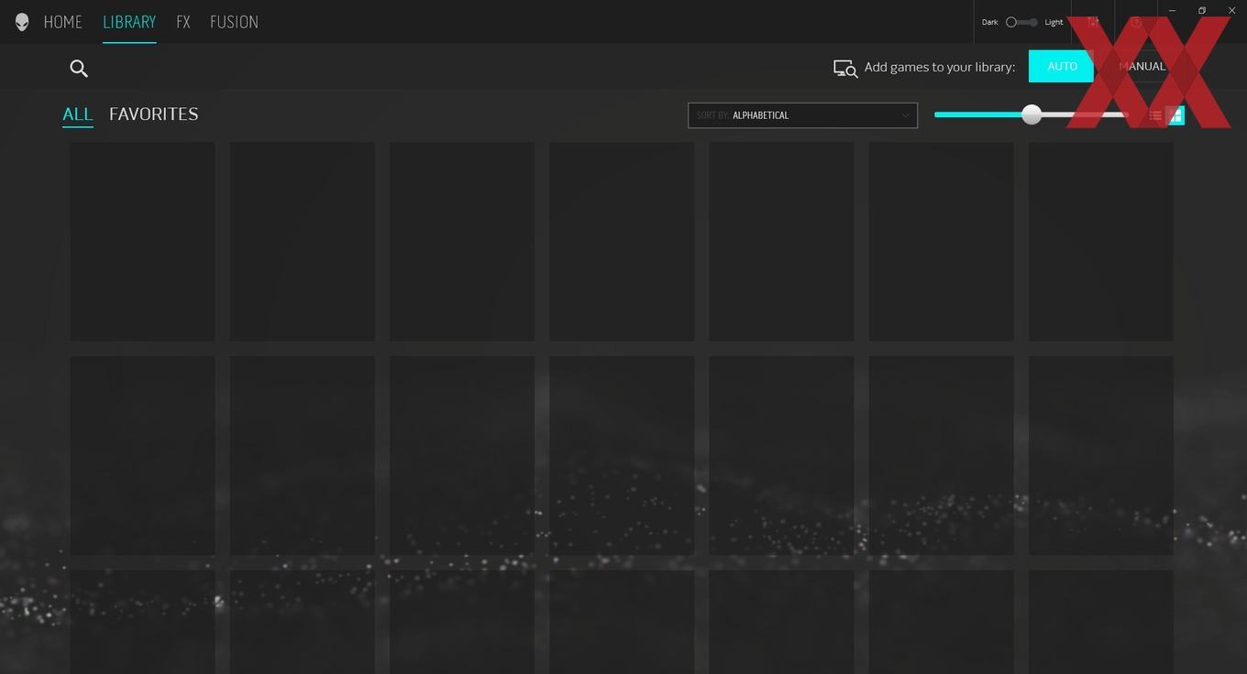Switch to list view layout
Viewport: 1247px width, 674px height.
[x=1155, y=115]
